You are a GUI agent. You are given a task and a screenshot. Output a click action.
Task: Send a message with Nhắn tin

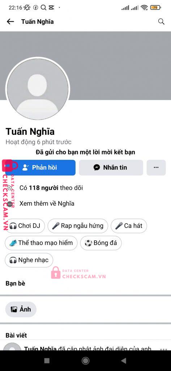(x=111, y=167)
